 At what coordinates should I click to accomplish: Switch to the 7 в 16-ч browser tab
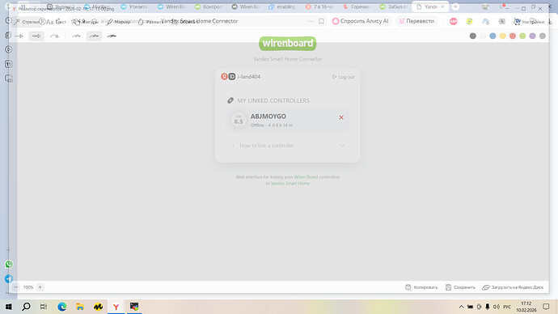click(319, 6)
